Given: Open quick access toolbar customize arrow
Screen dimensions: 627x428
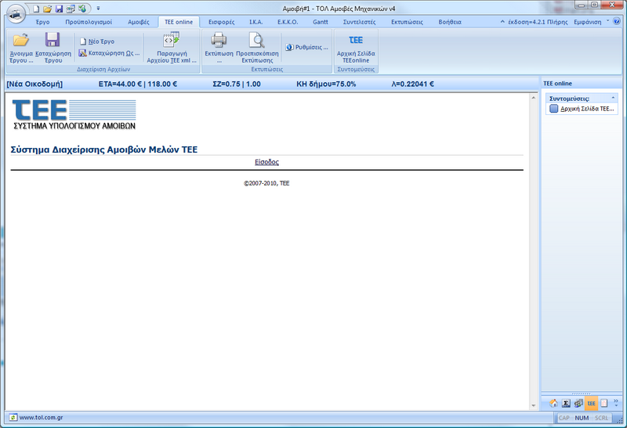Looking at the screenshot, I should pos(98,8).
